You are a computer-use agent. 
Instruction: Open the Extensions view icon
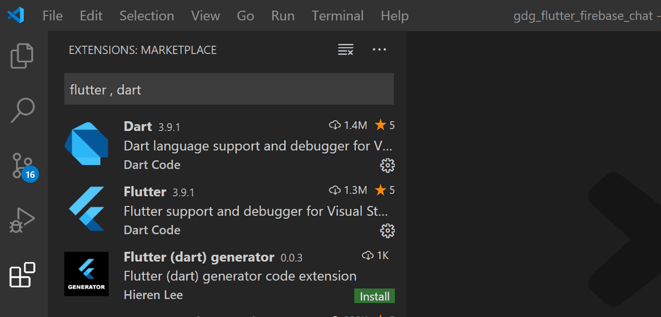[22, 275]
